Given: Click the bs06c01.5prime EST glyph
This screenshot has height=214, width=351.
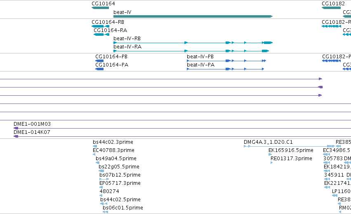Looking at the screenshot, I should [106, 212].
